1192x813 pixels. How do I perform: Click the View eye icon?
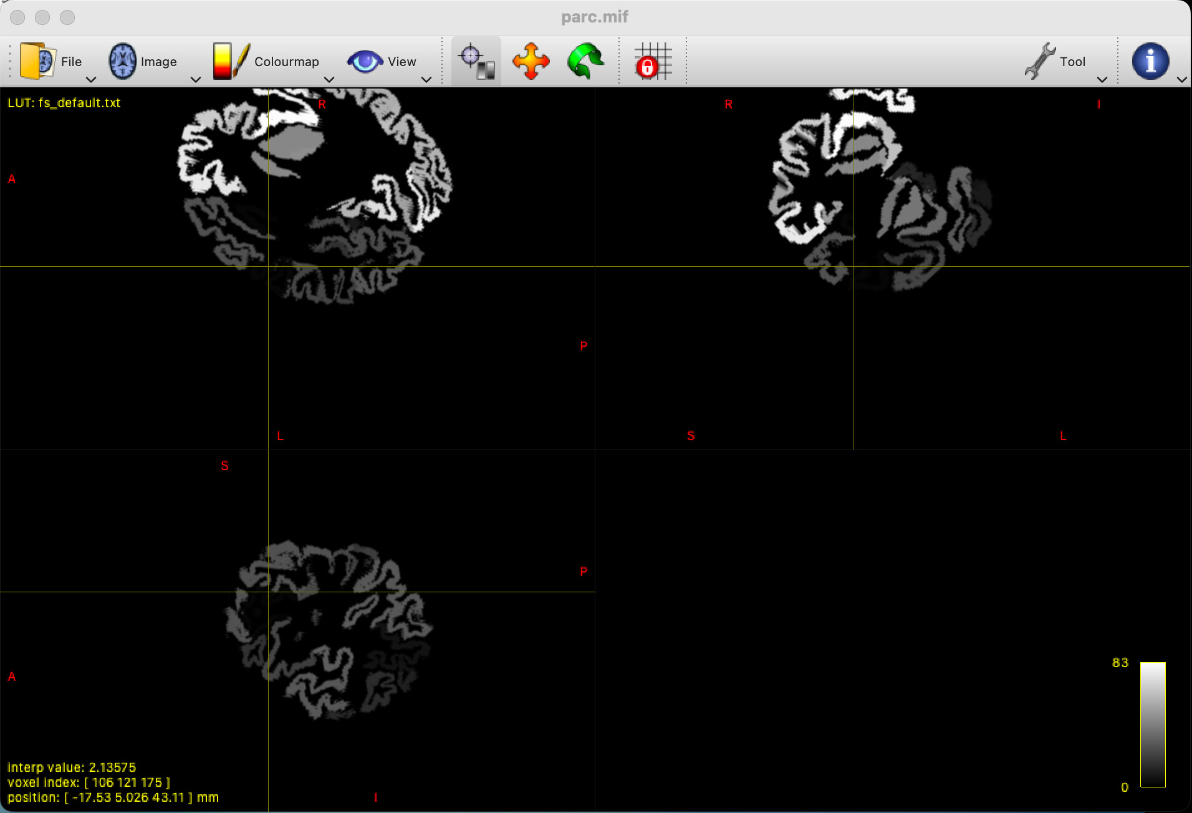365,61
